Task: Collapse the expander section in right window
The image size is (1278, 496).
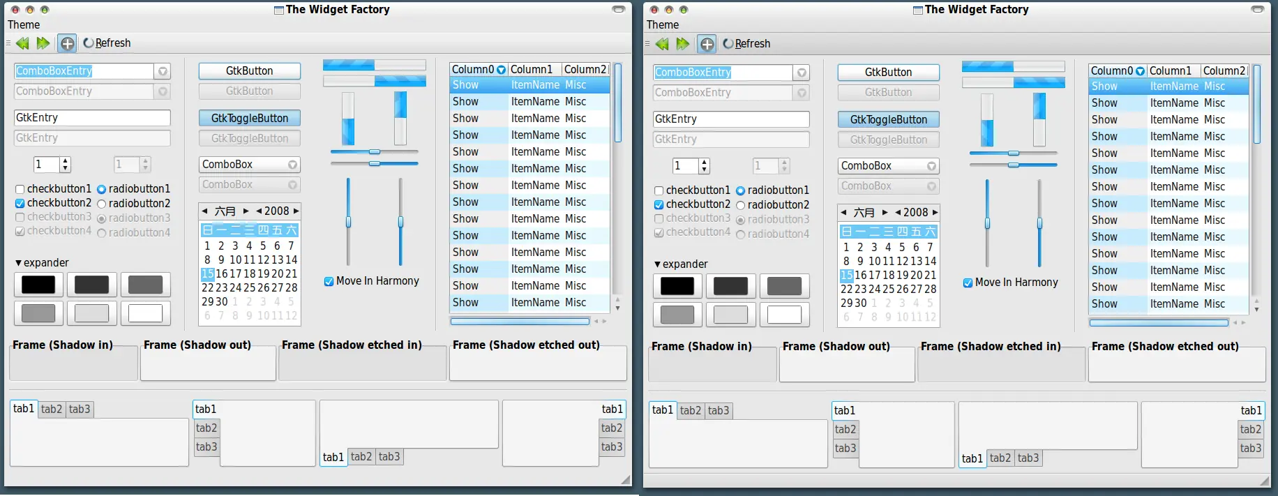Action: 657,264
